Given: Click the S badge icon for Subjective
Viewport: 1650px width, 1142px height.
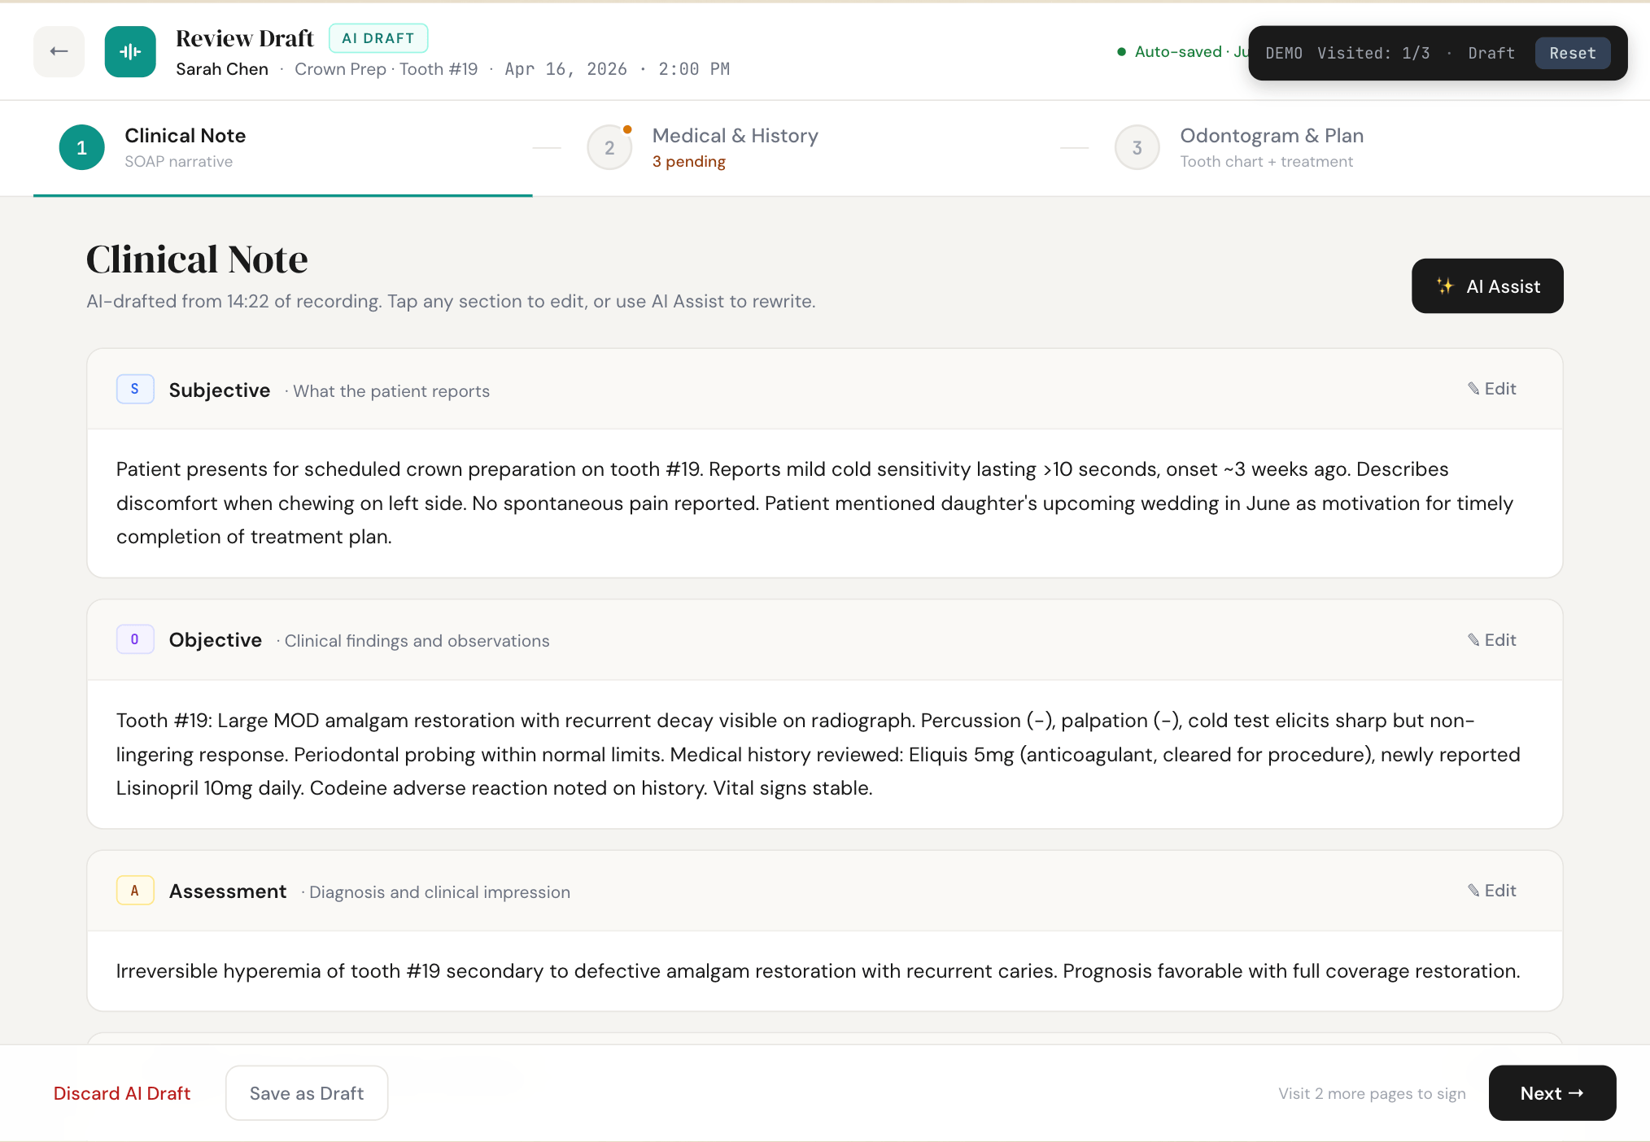Looking at the screenshot, I should point(135,389).
